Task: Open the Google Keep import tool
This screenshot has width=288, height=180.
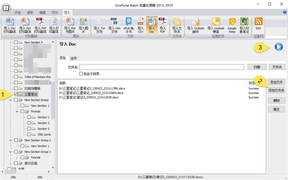Action: click(232, 25)
